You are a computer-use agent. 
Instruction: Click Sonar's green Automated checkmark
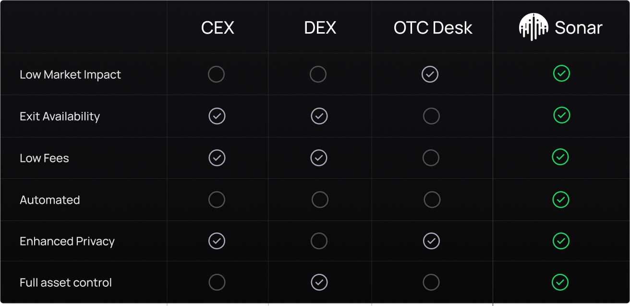coord(561,199)
